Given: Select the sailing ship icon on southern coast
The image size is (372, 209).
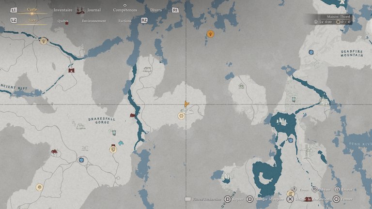Looking at the screenshot, I should click(x=226, y=177).
